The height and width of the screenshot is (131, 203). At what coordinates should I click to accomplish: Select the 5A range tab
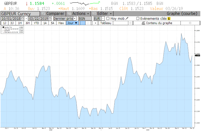pos(52,23)
